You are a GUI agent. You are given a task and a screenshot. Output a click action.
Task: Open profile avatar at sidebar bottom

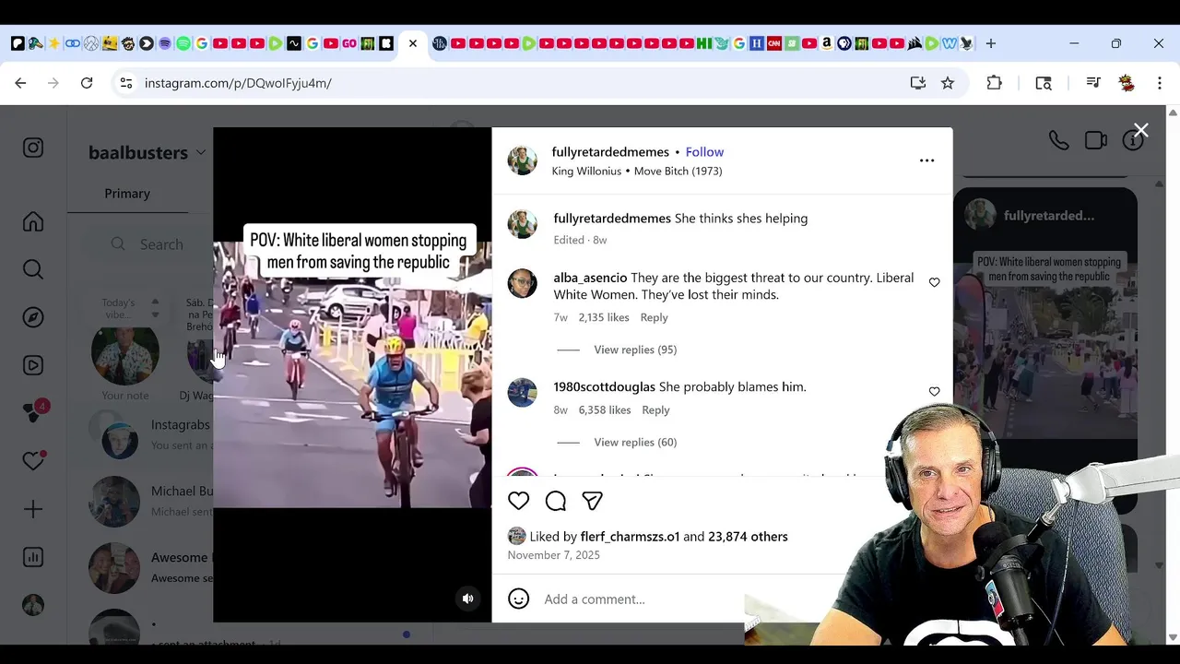coord(33,605)
